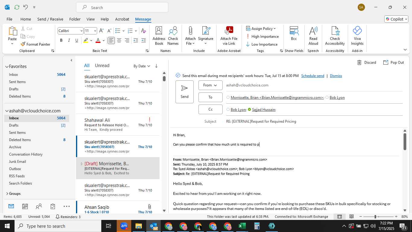Show the Bcc field

[x=294, y=34]
